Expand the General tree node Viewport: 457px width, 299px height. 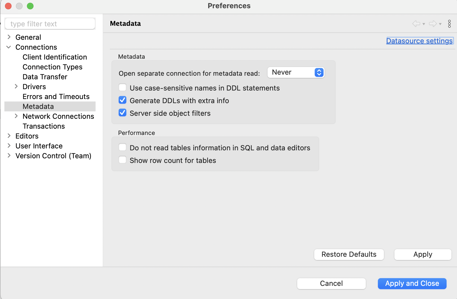[x=9, y=37]
